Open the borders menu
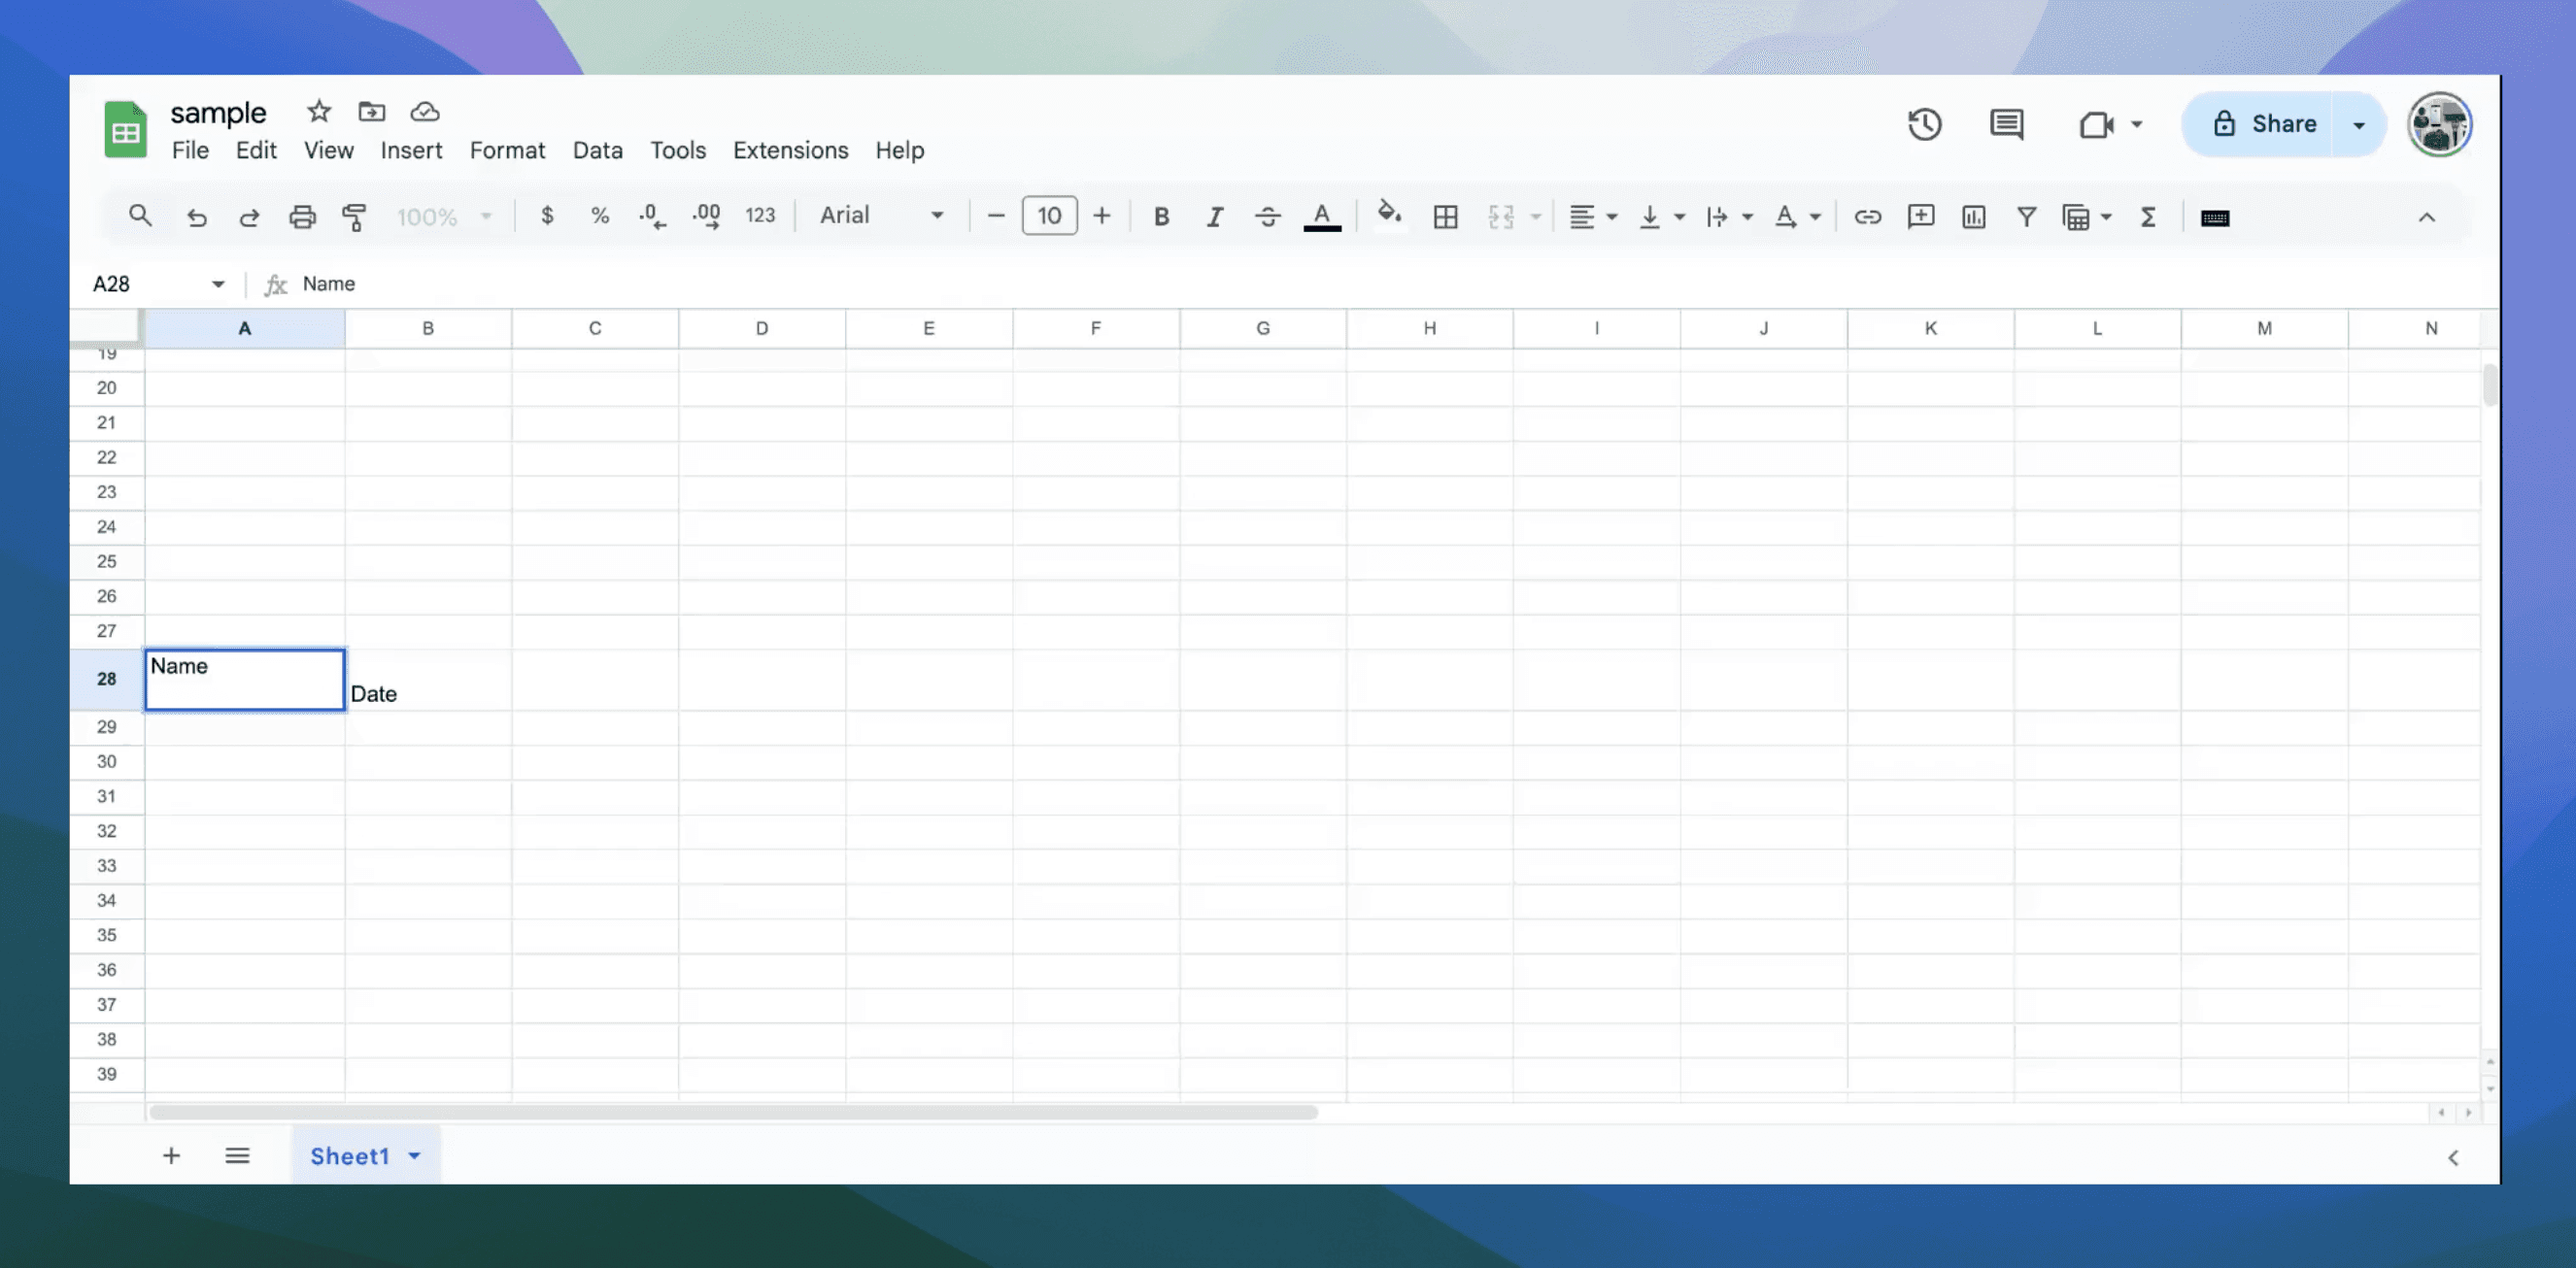 [1445, 217]
